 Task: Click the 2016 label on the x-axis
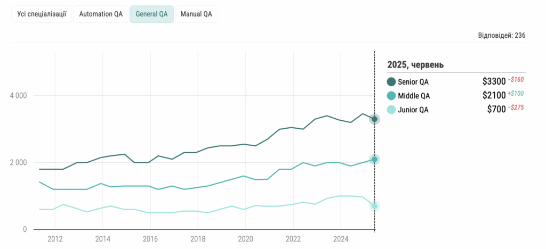pyautogui.click(x=150, y=239)
